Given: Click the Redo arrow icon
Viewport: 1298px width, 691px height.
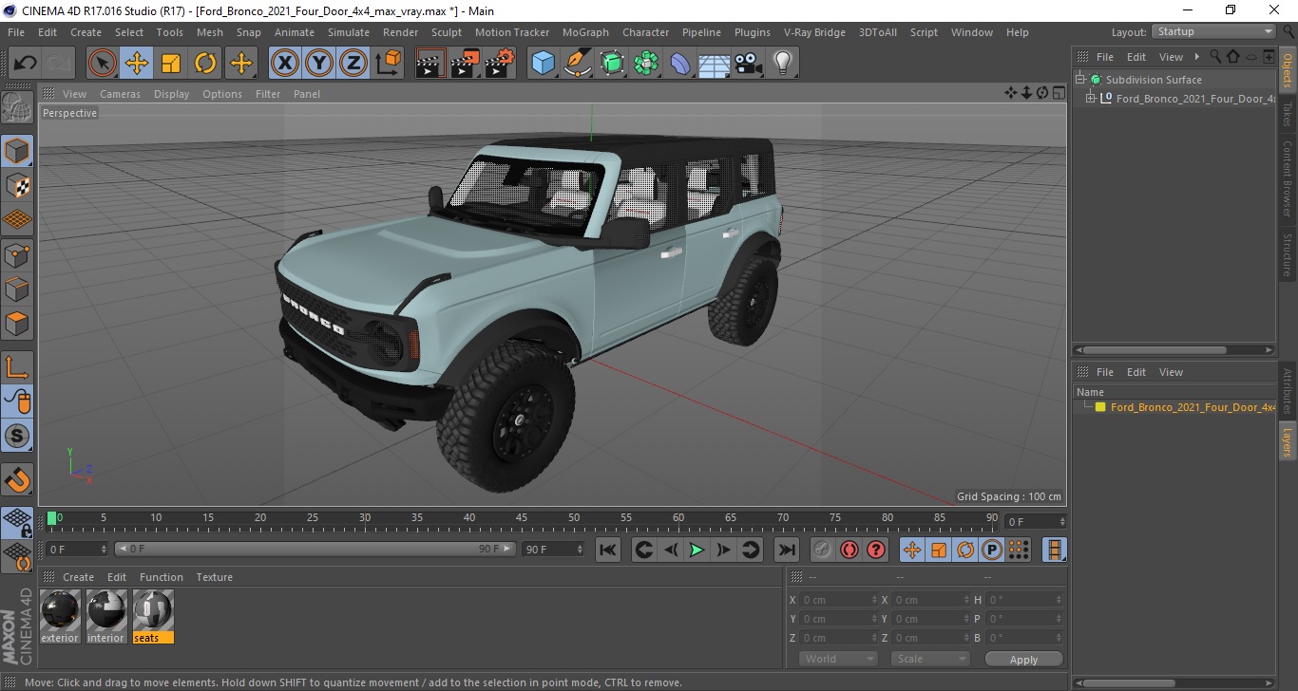Looking at the screenshot, I should (59, 64).
